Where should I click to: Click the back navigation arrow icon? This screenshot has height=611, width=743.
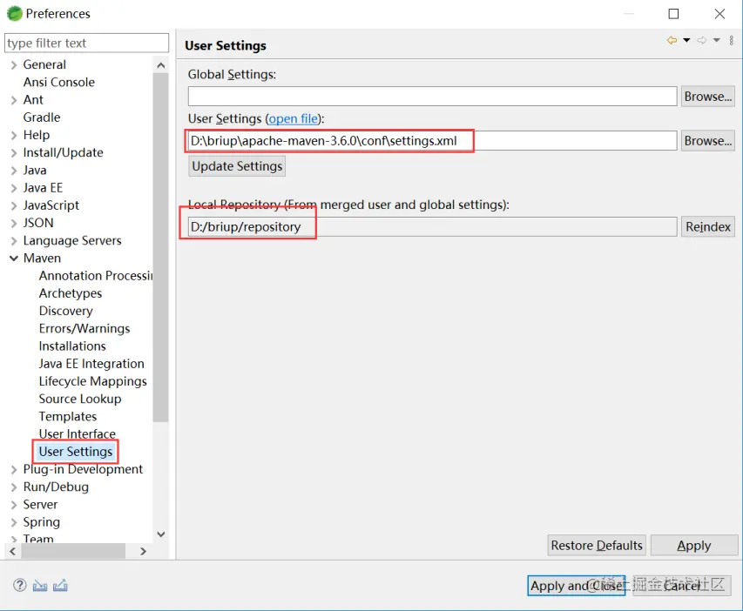coord(672,41)
